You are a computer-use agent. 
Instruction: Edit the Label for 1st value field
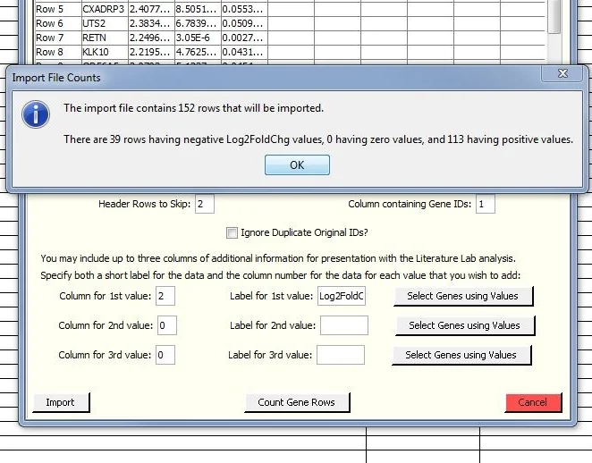[x=342, y=296]
